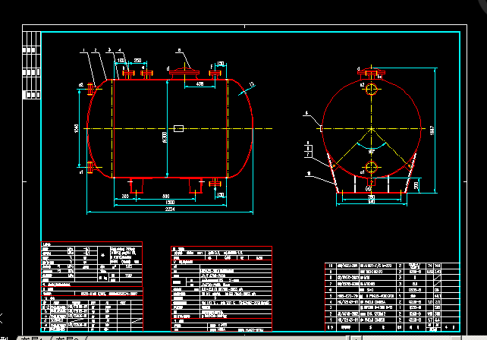Viewport: 487px width, 340px height.
Task: Select callout number 10 near saddle base
Action: click(309, 174)
